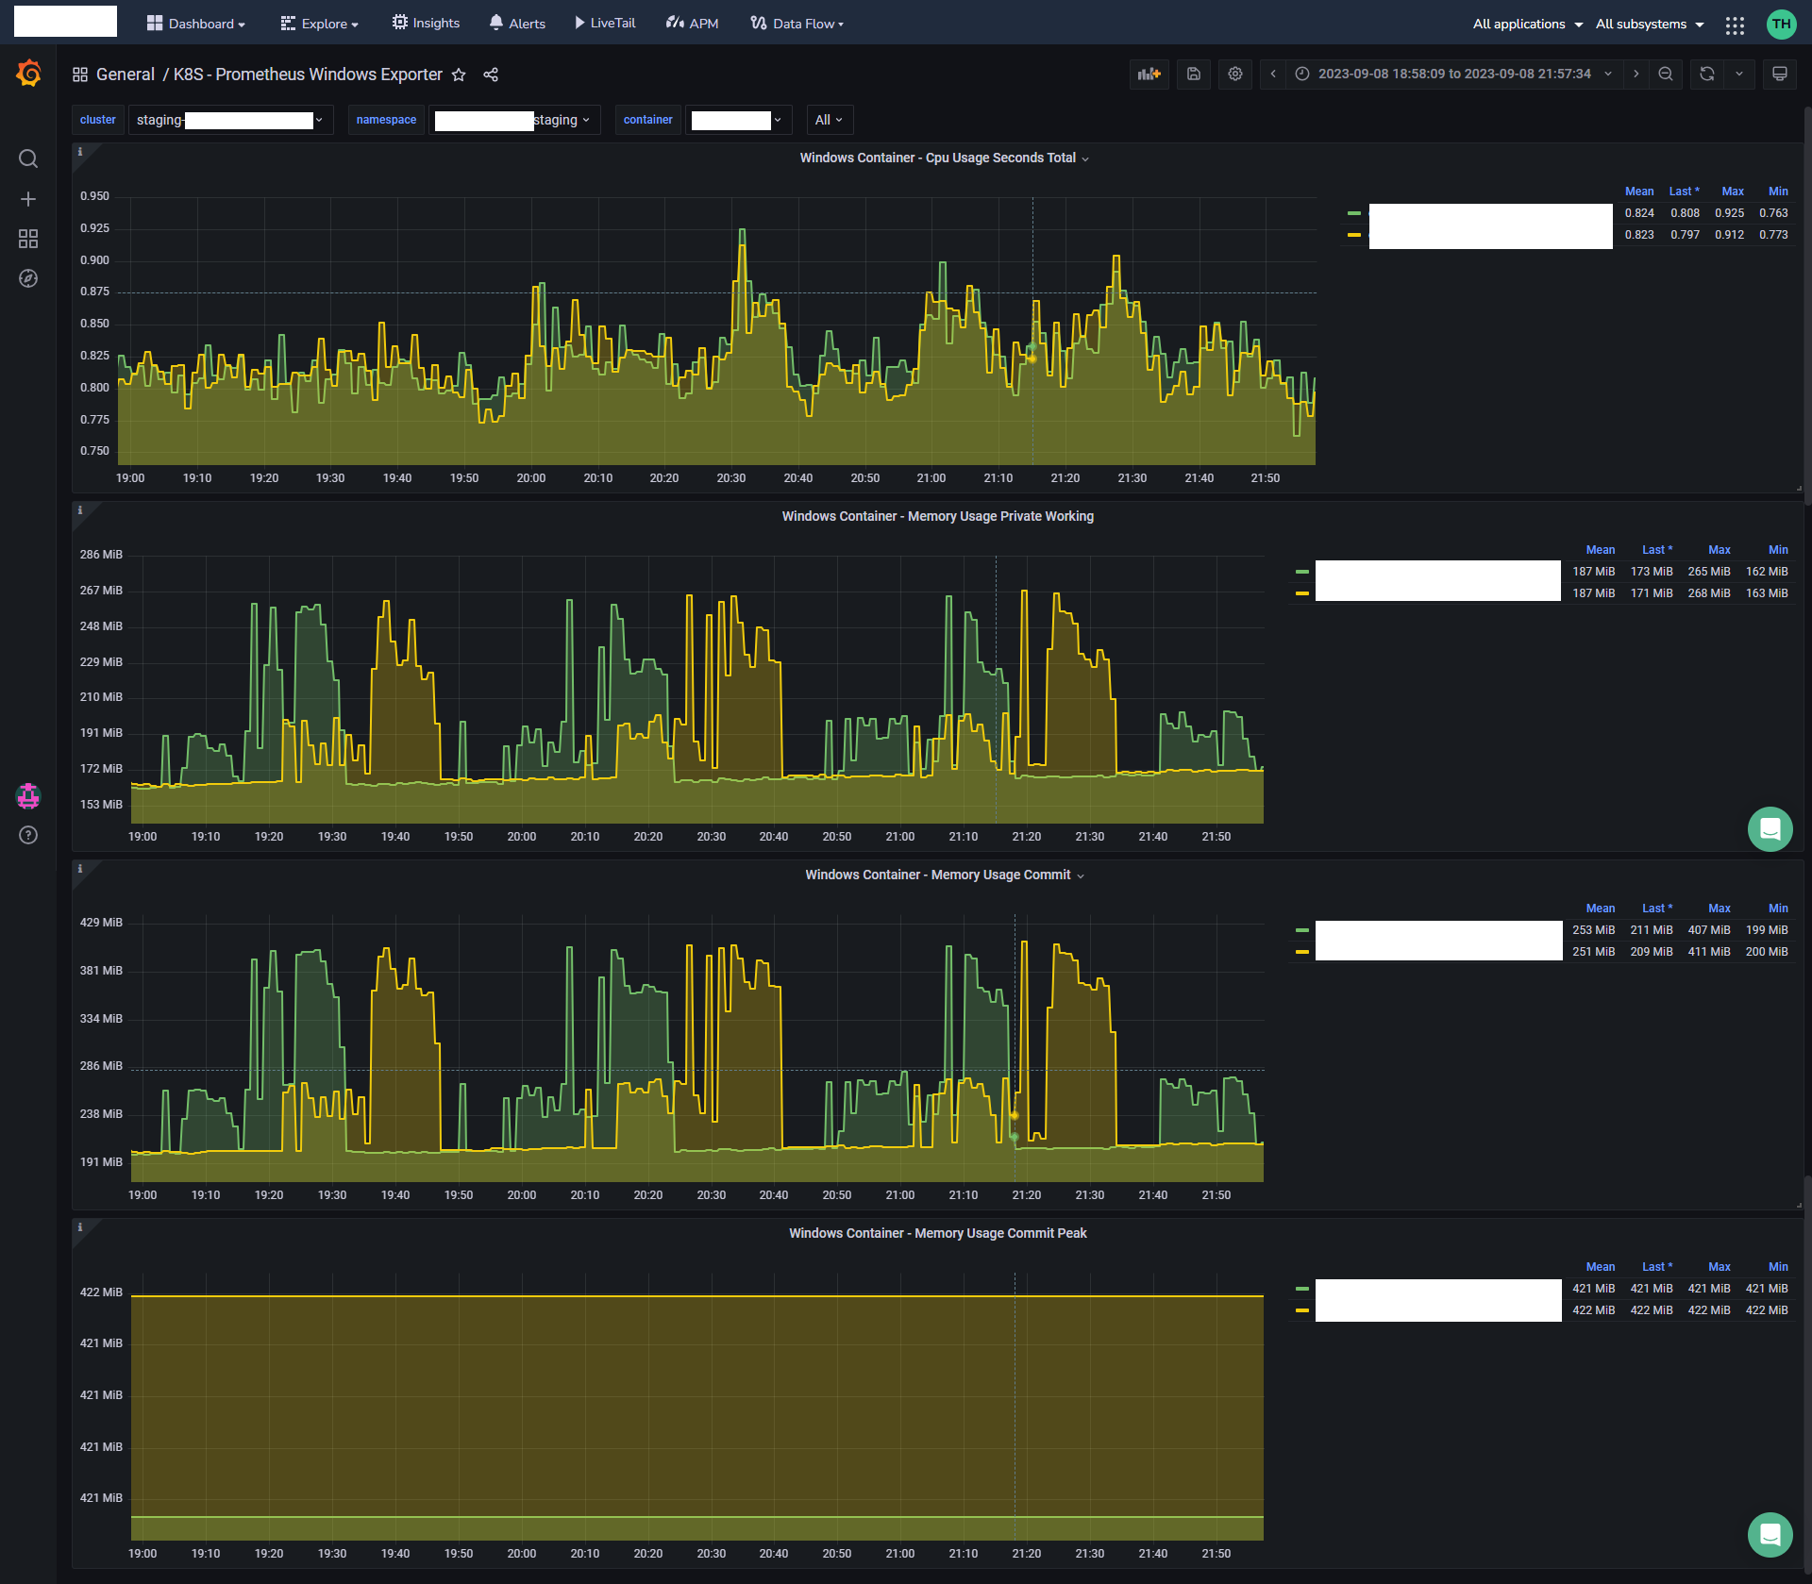This screenshot has width=1812, height=1584.
Task: Click the General breadcrumb link
Action: (125, 75)
